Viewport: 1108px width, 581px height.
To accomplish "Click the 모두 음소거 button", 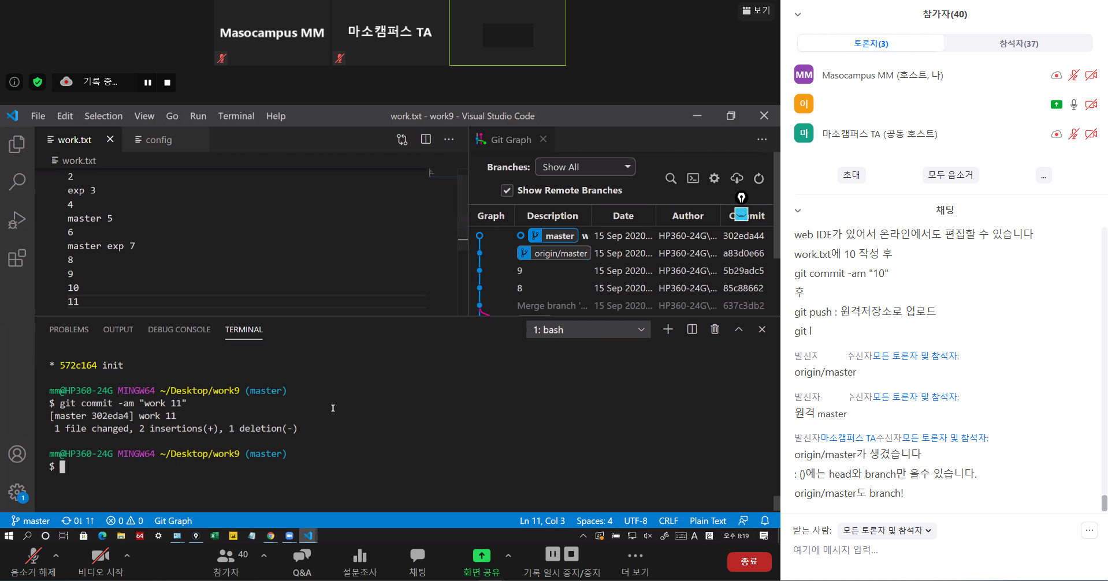I will [x=950, y=175].
